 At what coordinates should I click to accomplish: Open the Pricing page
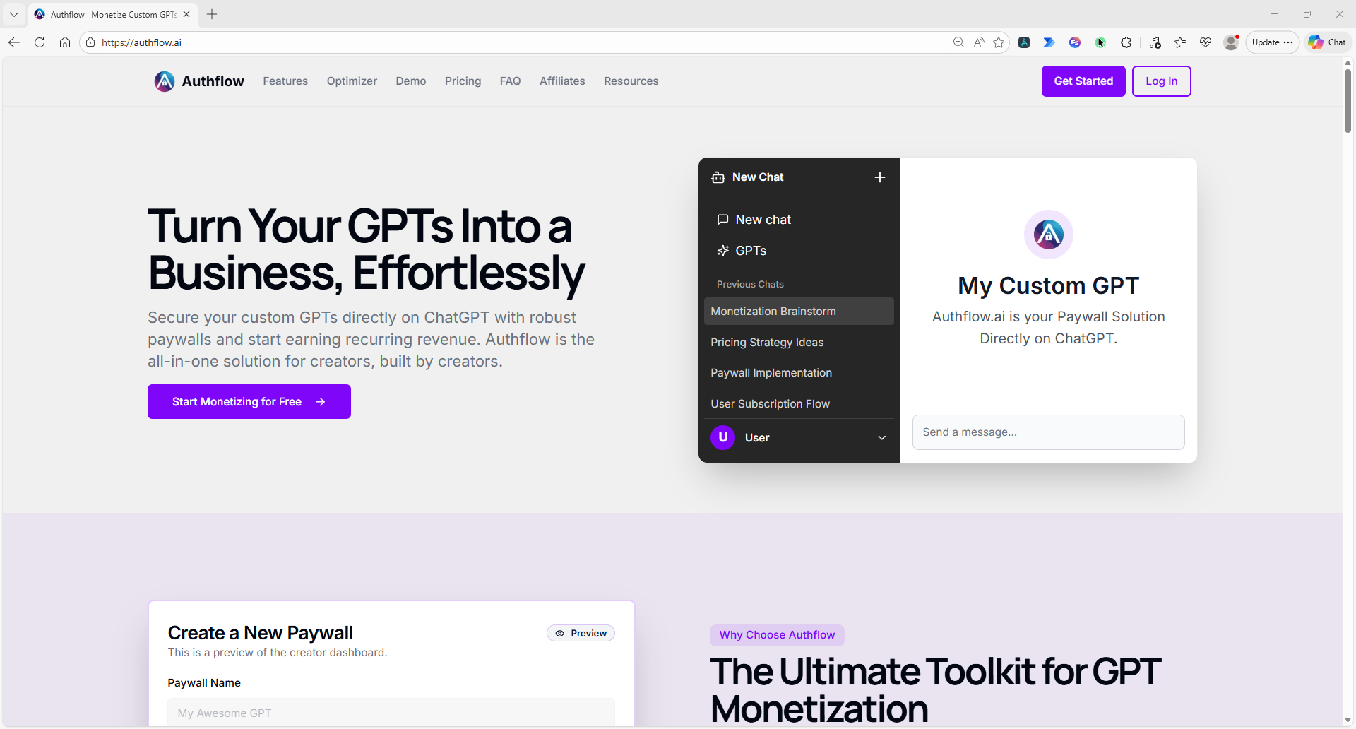[x=463, y=81]
